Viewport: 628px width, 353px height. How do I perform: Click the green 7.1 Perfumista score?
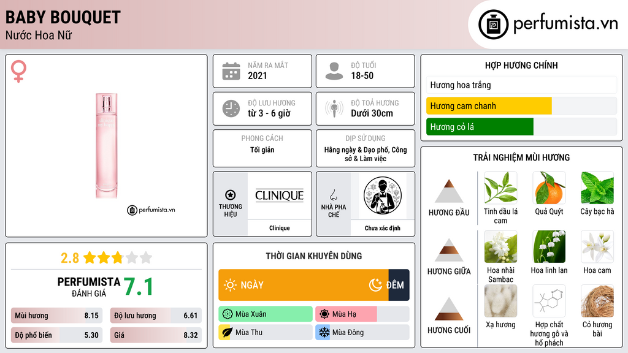[x=138, y=287]
